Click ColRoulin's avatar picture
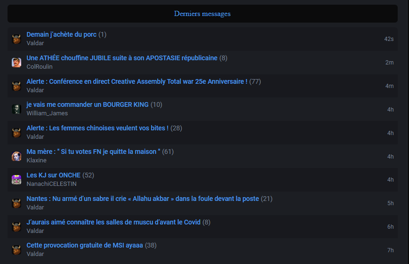 coord(16,63)
